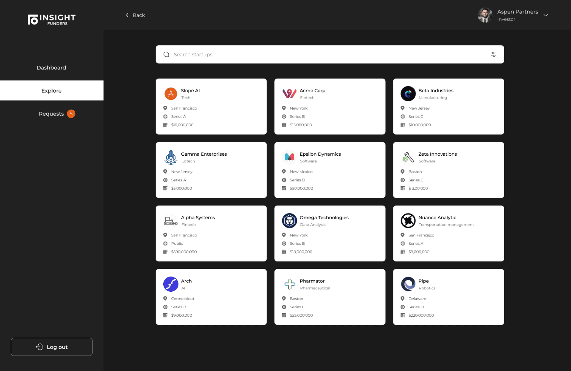Click the Beta Industries round logo
571x371 pixels.
pyautogui.click(x=408, y=94)
